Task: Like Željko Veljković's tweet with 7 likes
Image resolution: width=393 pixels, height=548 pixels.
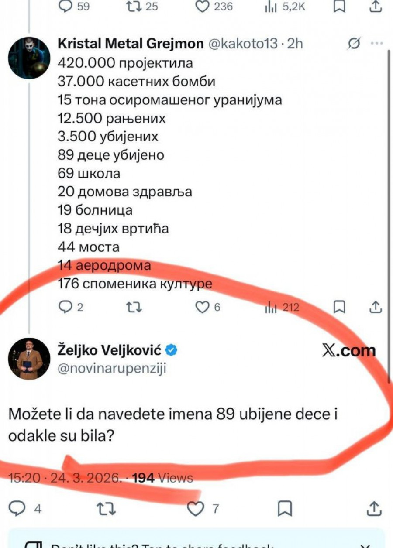Action: [196, 508]
